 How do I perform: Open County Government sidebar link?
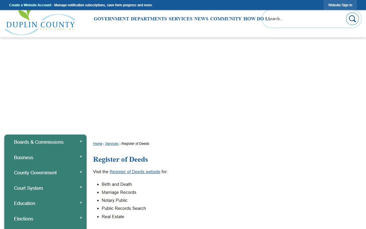[35, 173]
